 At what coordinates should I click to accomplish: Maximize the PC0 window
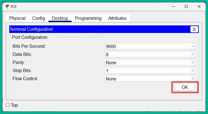click(186, 6)
